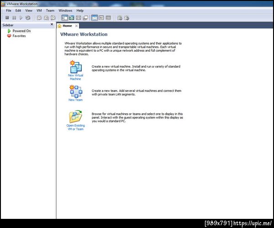Viewport: 274px width, 228px height.
Task: Open the Team menu
Action: tap(50, 11)
